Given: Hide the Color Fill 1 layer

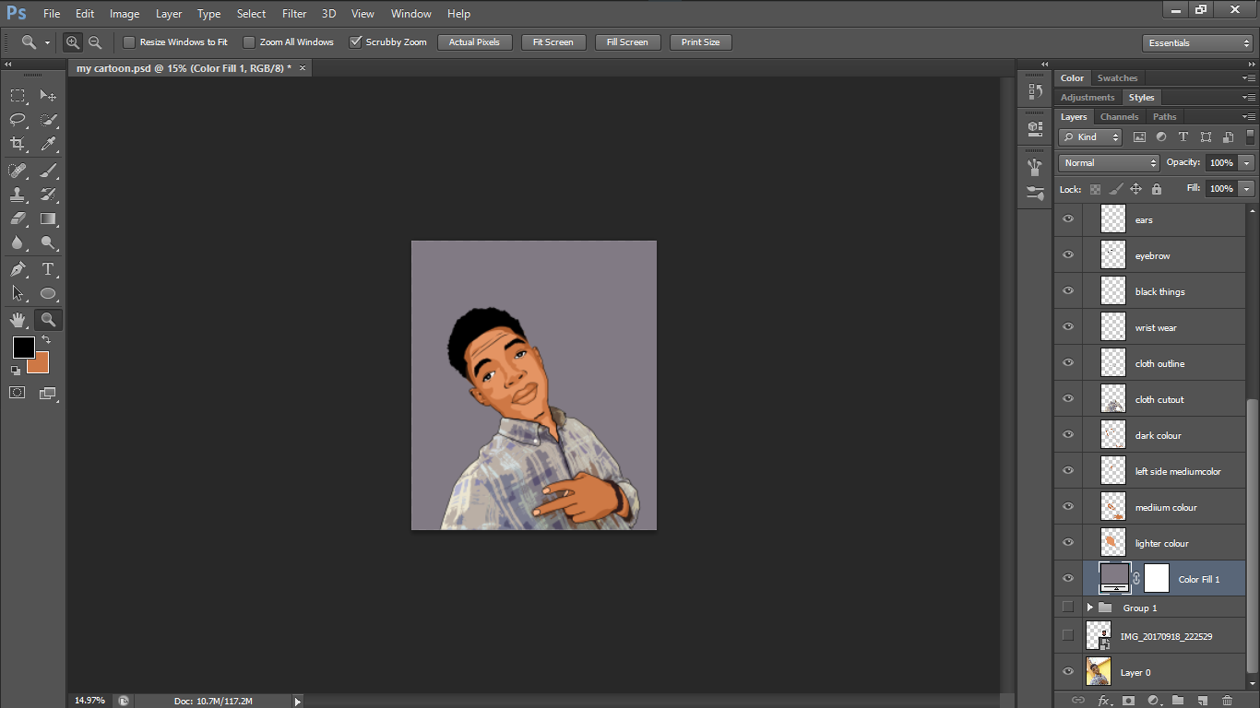Looking at the screenshot, I should (1068, 579).
